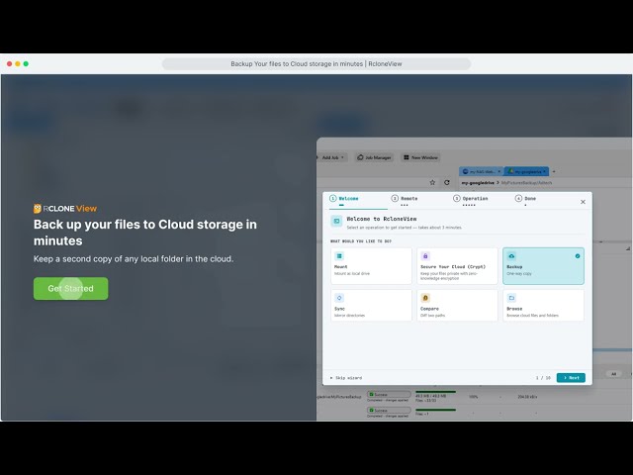Choose the Sync operation card

[x=372, y=306]
